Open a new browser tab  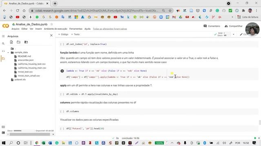pyautogui.click(x=55, y=3)
